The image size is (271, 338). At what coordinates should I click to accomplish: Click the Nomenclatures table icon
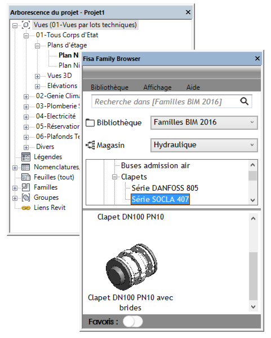tap(26, 167)
